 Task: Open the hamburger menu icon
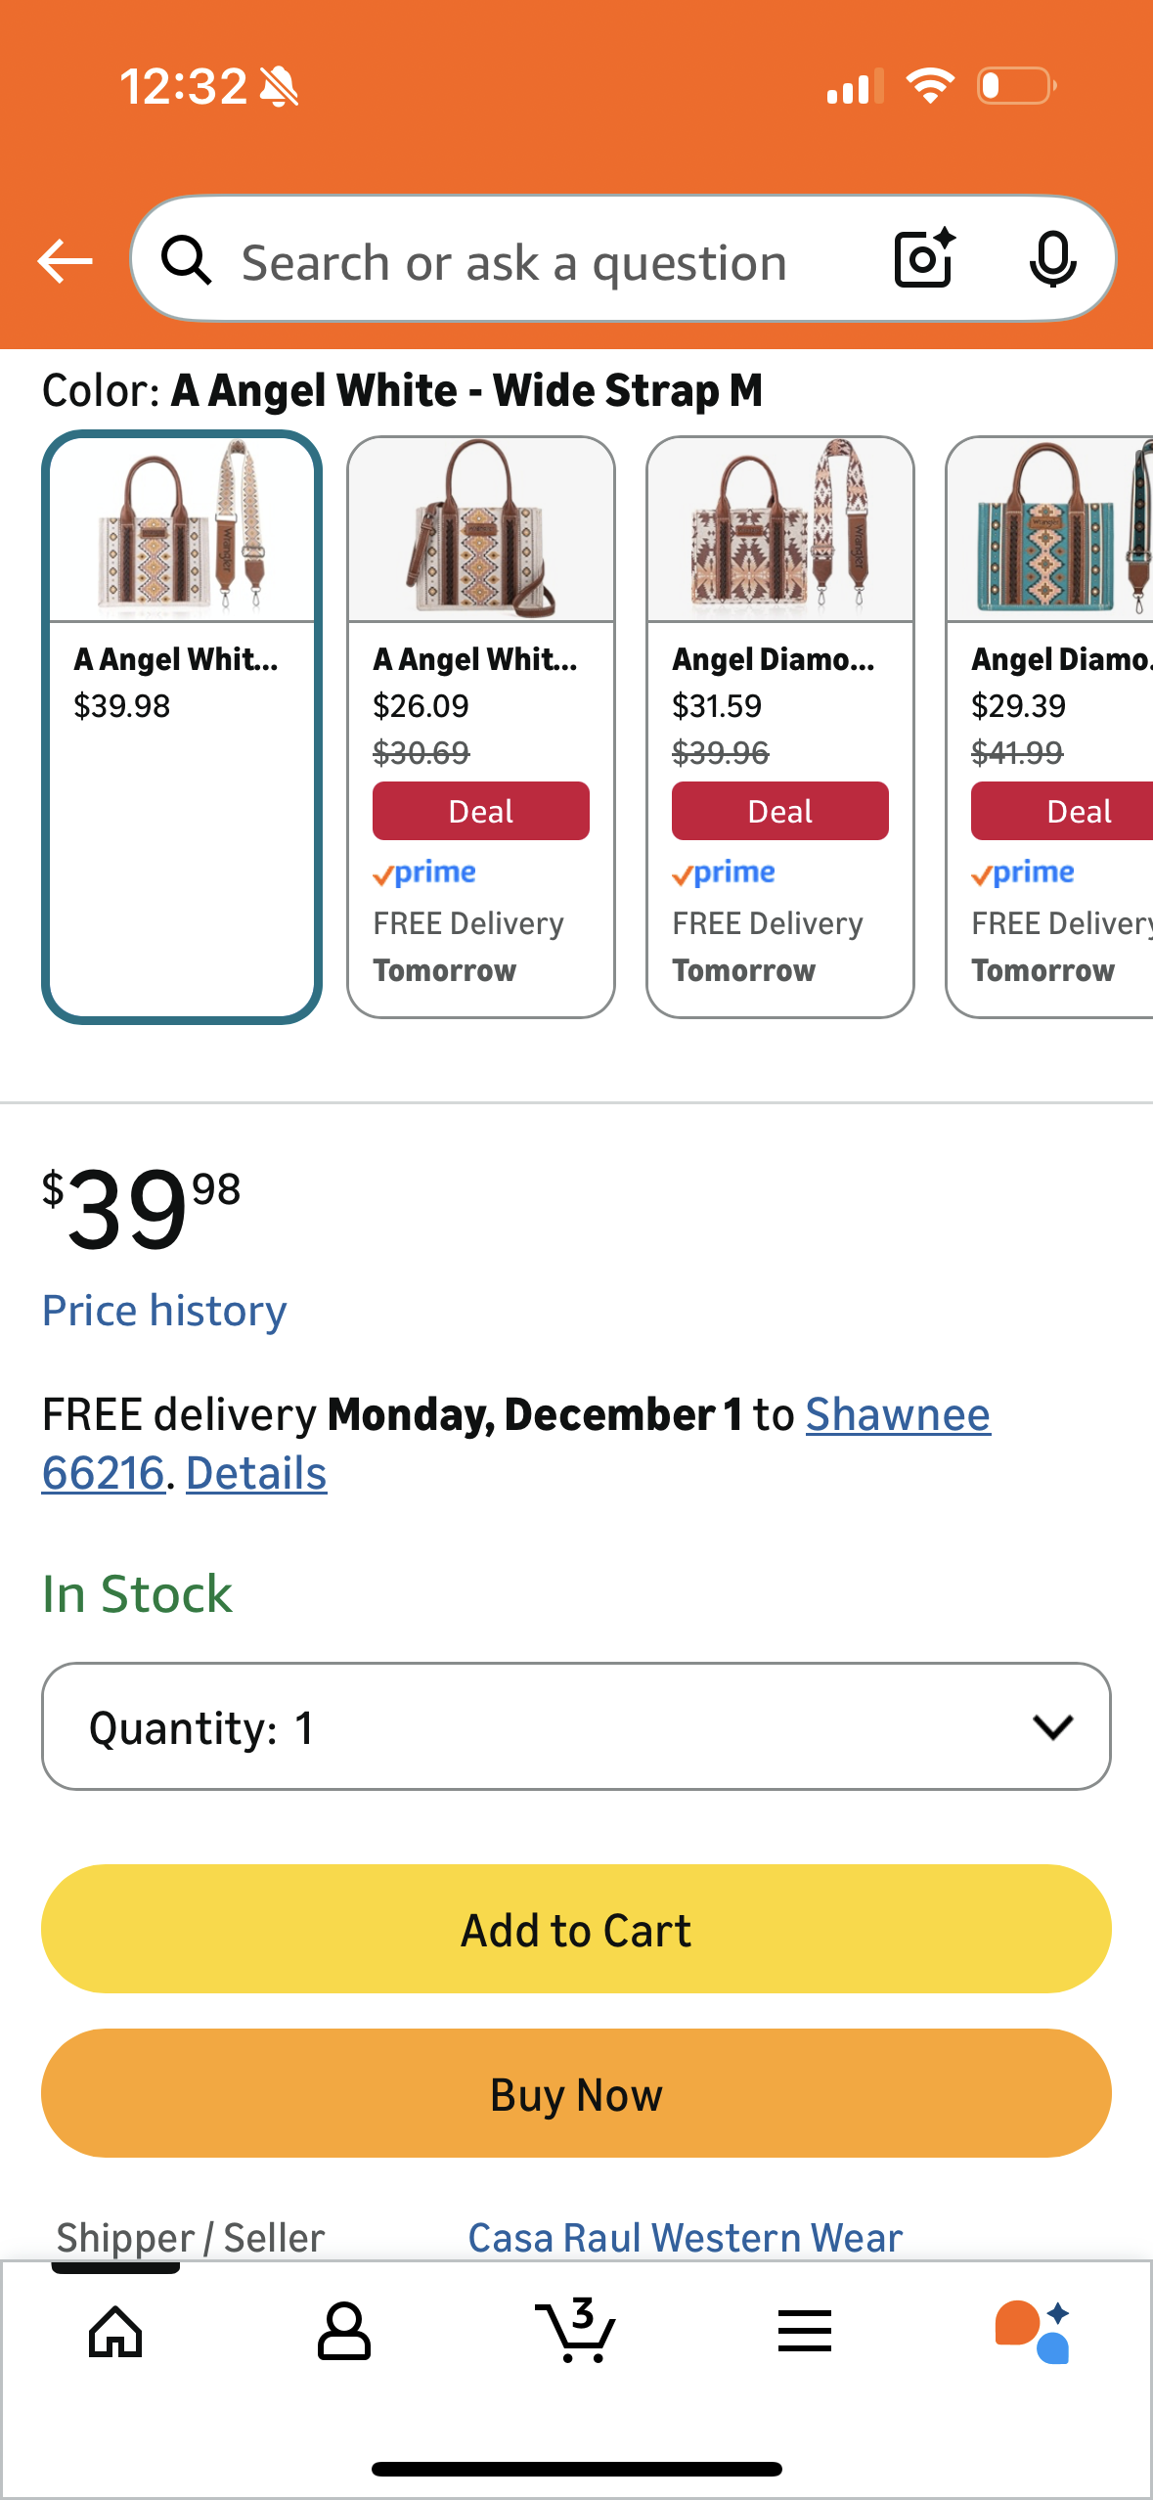pos(805,2332)
